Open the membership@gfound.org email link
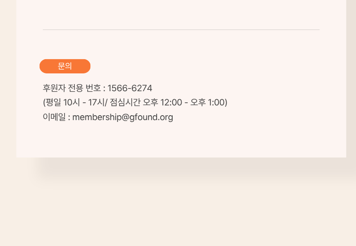Viewport: 356px width, 246px height. click(123, 117)
